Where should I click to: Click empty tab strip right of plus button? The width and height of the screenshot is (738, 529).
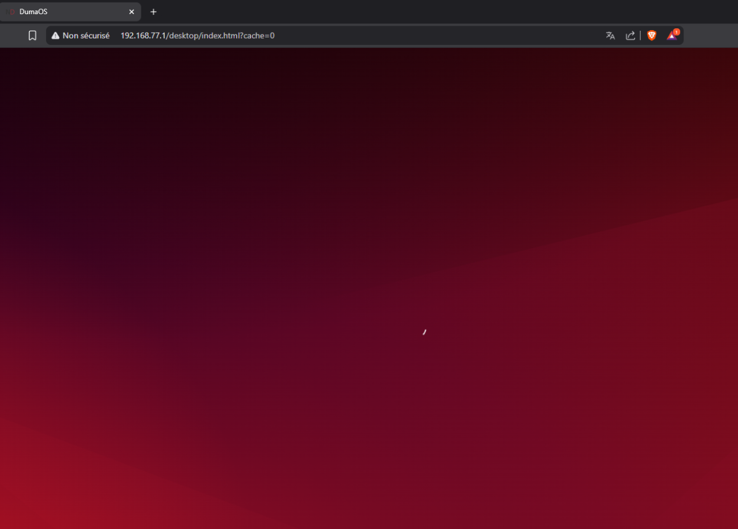coord(430,12)
